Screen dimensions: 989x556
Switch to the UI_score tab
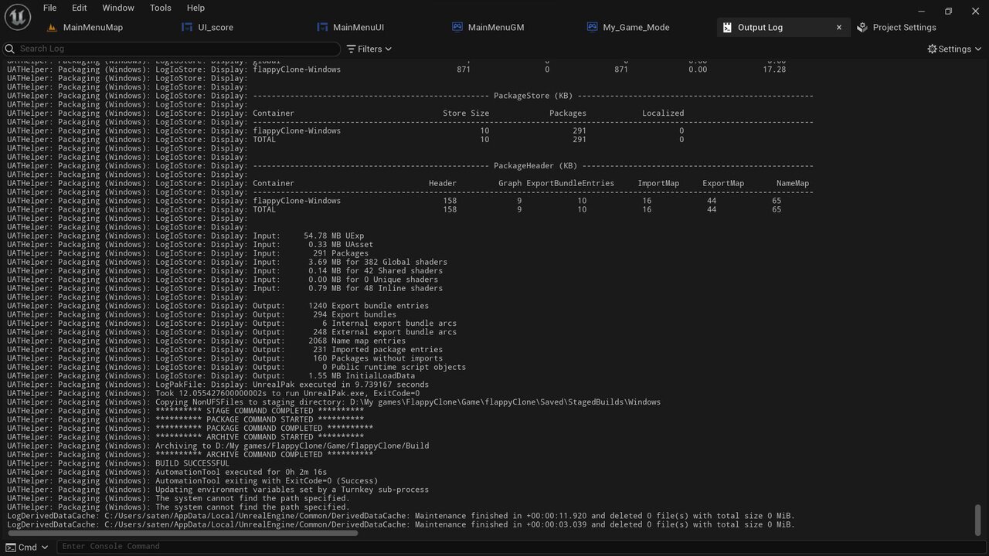click(x=216, y=27)
